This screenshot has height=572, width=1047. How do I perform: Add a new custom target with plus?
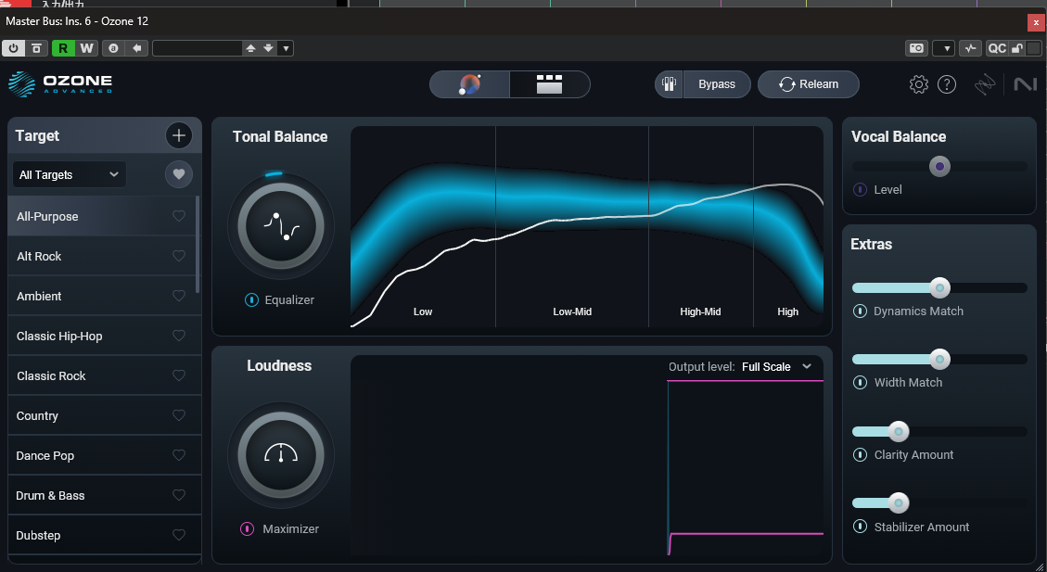click(x=178, y=135)
